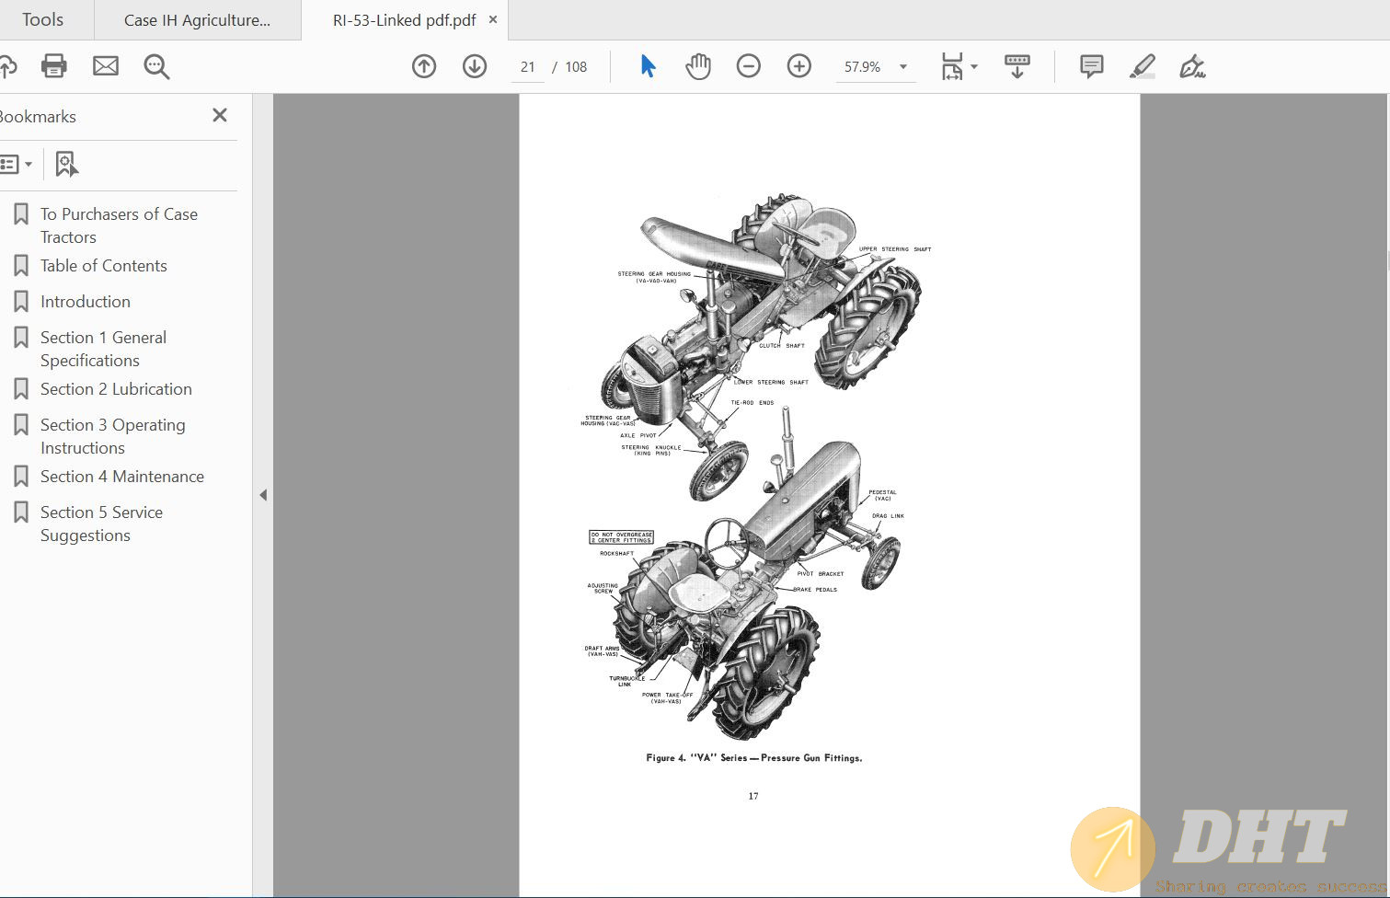The image size is (1390, 898).
Task: Open Table of Contents bookmark
Action: 104,266
